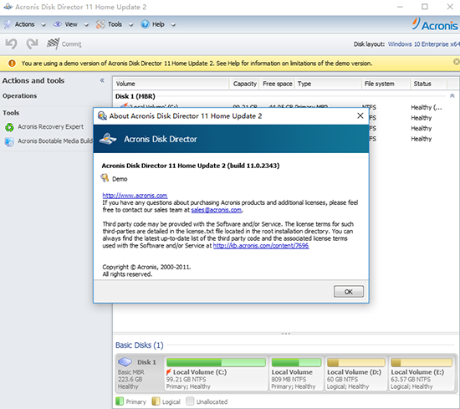The width and height of the screenshot is (460, 409).
Task: Select Local Volume (E:) usage bar
Action: 422,363
